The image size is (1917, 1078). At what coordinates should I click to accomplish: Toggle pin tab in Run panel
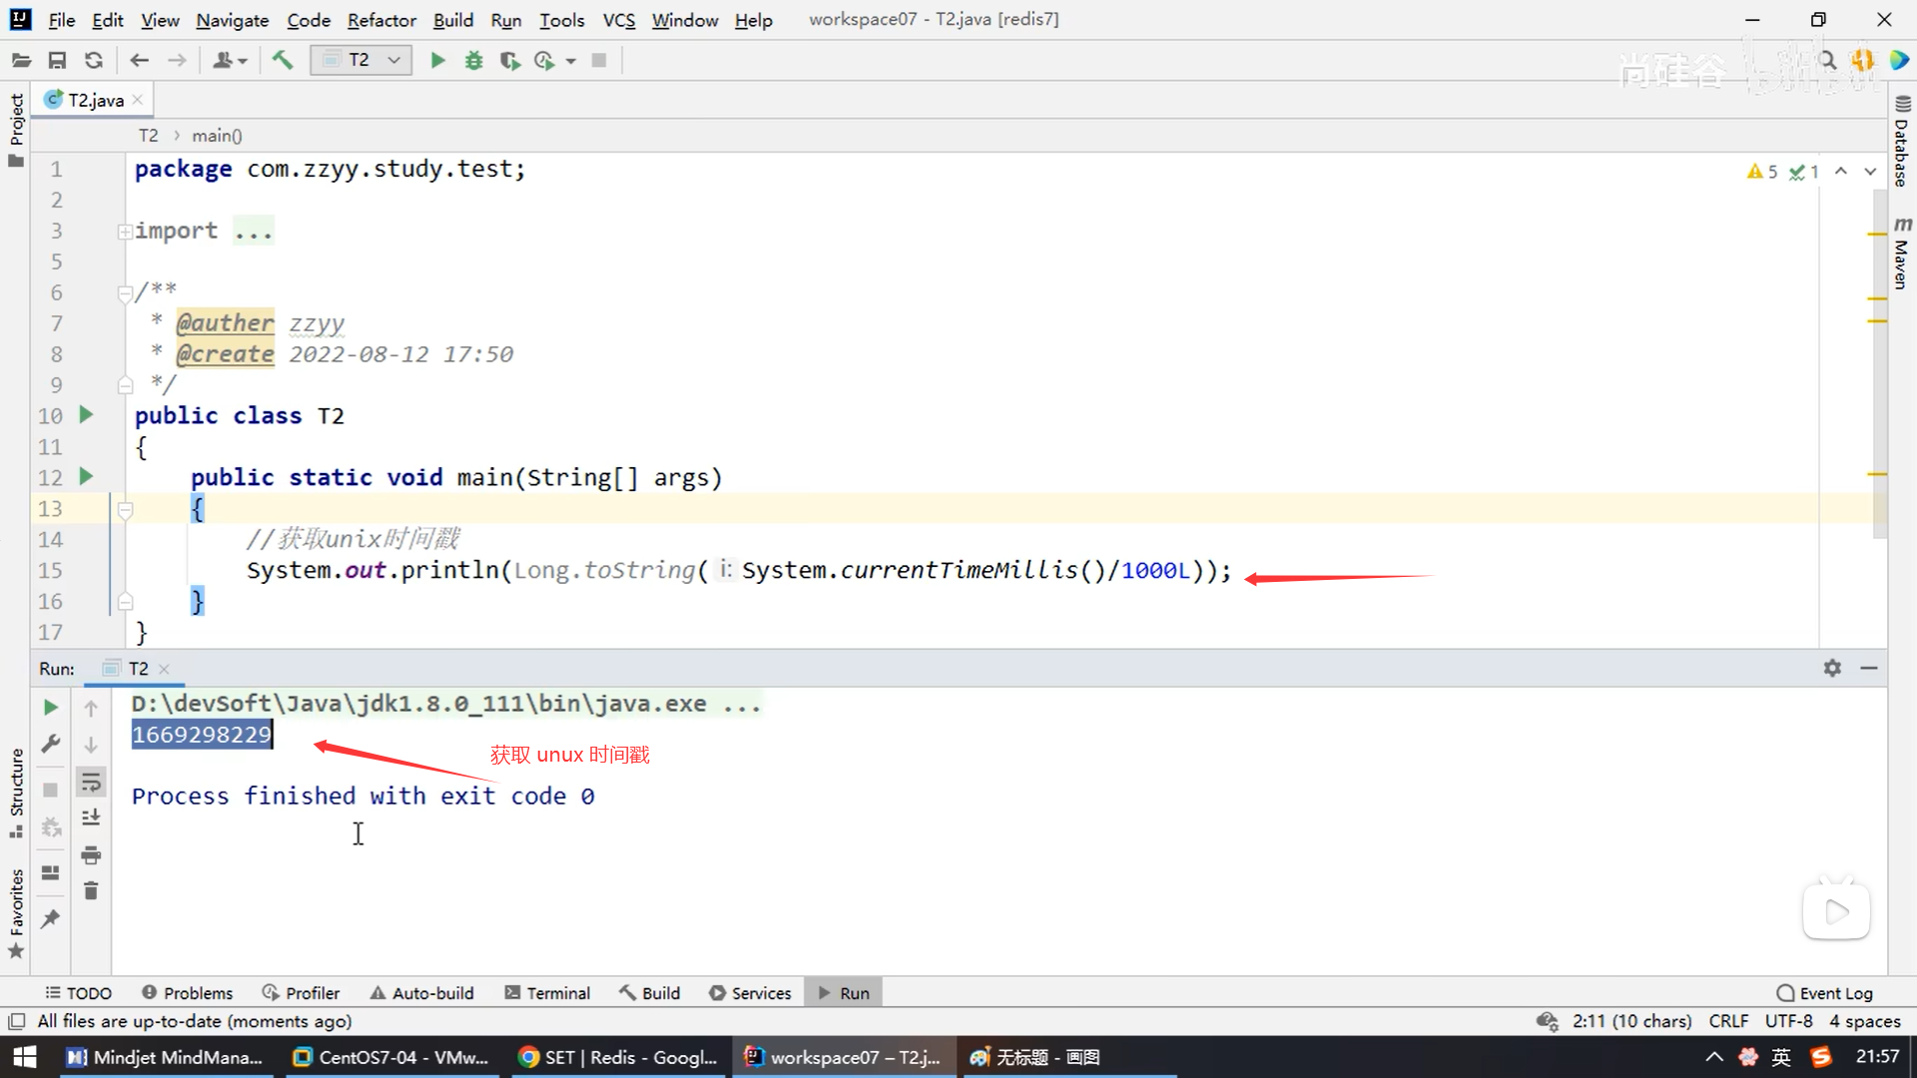pos(50,918)
